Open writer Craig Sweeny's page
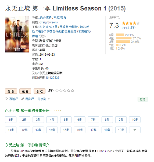This screenshot has height=162, width=154. (x=49, y=22)
